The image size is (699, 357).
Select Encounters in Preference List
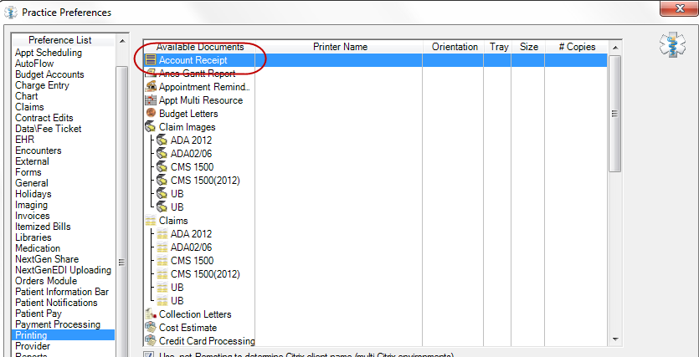coord(39,150)
